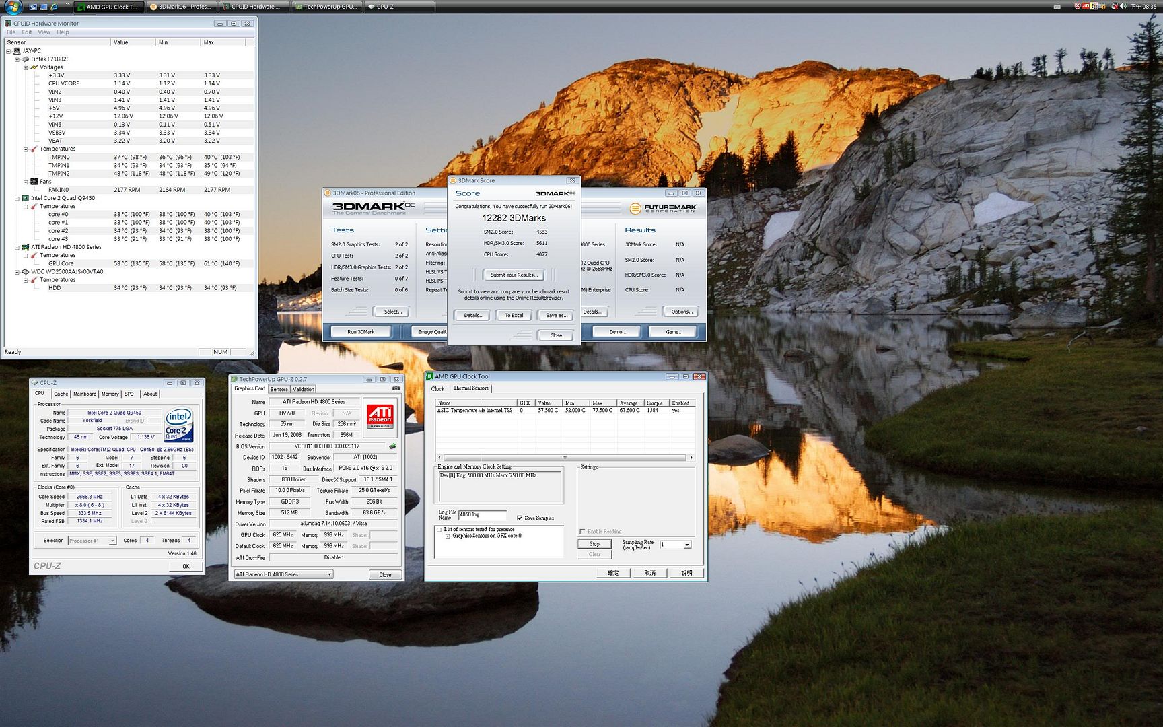This screenshot has width=1163, height=727.
Task: Click the red security shield tray icon
Action: click(x=1078, y=6)
